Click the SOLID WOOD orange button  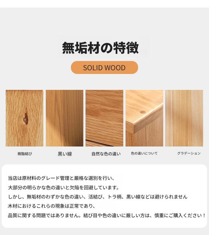click(104, 67)
